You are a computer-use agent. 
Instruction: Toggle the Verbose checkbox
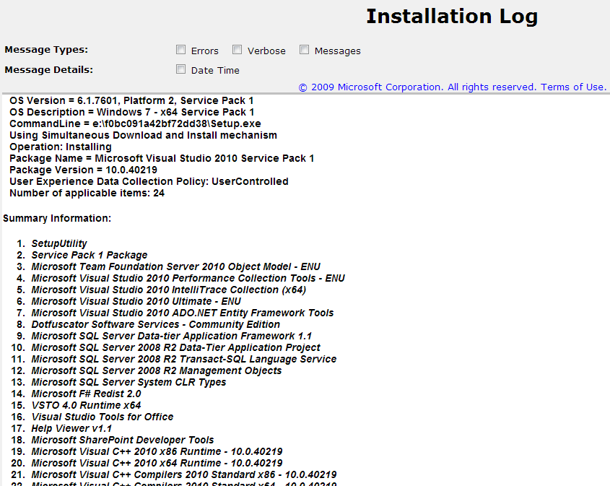point(237,50)
